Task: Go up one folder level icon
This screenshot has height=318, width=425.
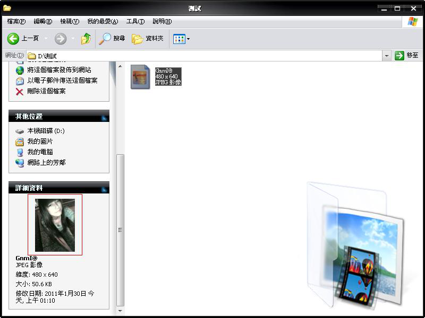Action: [86, 39]
